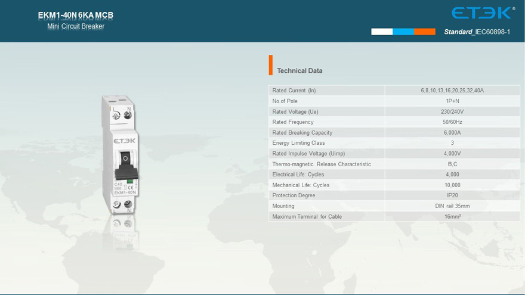This screenshot has height=295, width=525.
Task: Click the value 3 for Energy Limiting Class
Action: coord(452,143)
